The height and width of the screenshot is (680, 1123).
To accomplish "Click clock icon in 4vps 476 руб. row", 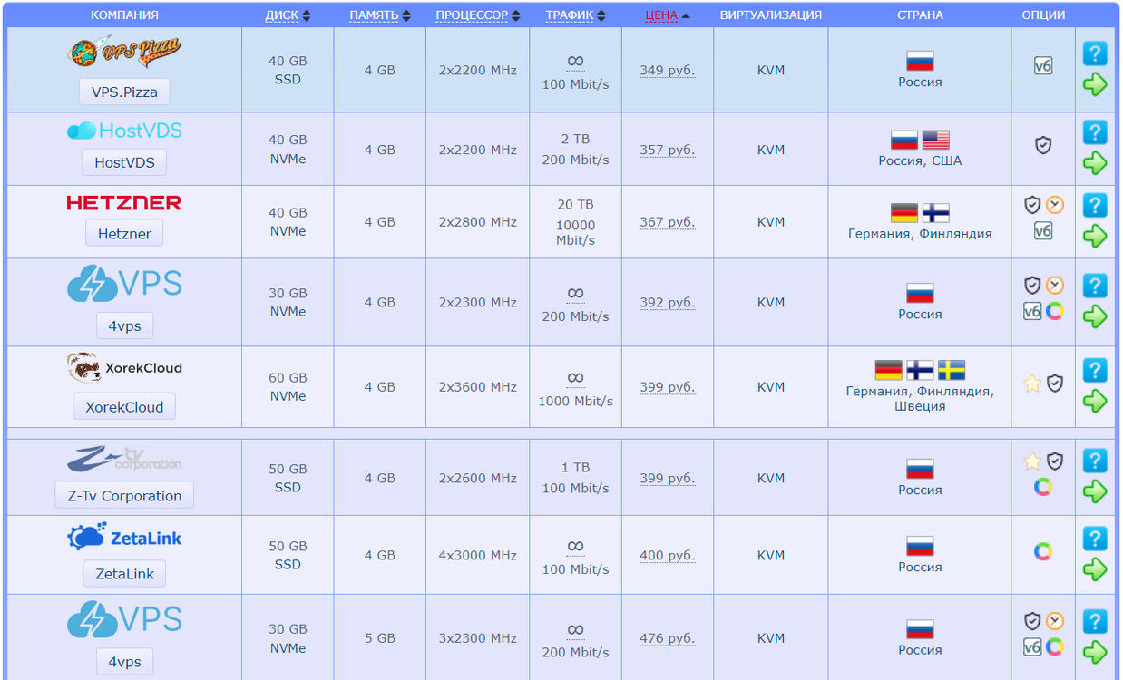I will click(1054, 621).
